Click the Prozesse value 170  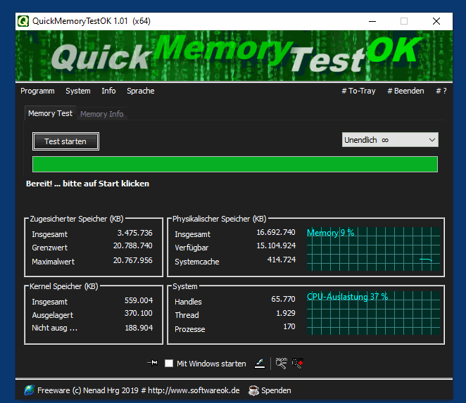click(289, 326)
